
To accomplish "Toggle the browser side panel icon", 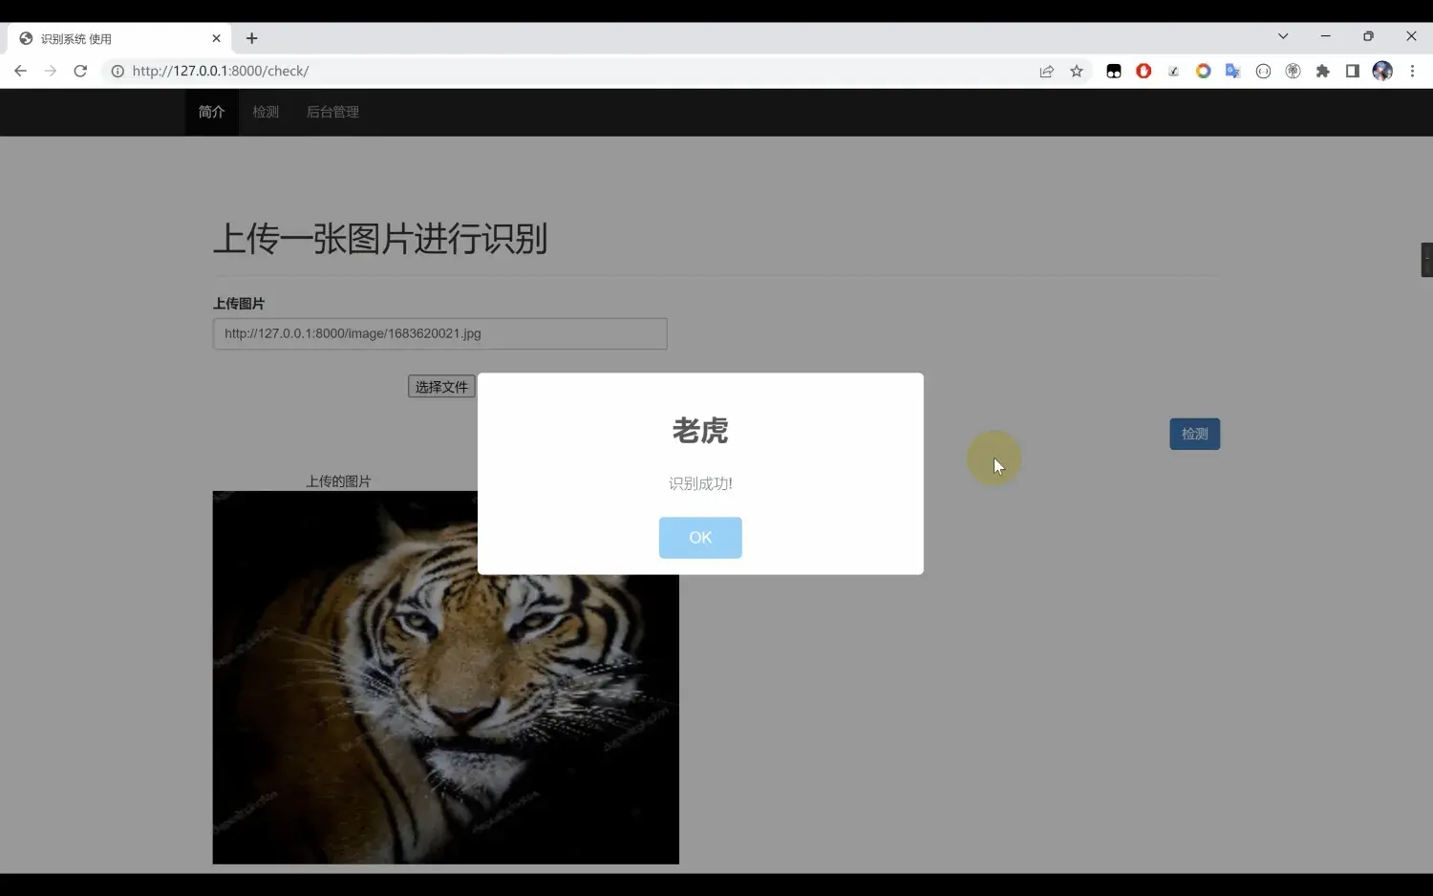I will [1353, 71].
